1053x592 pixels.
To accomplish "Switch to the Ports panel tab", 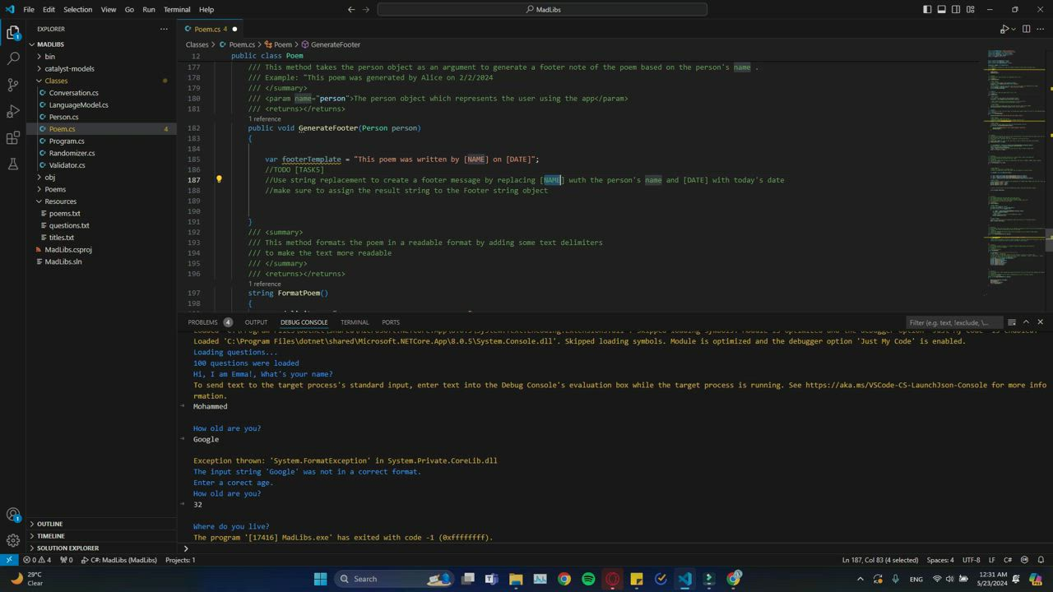I will 391,322.
